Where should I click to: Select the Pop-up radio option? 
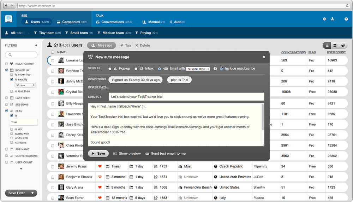pos(110,69)
